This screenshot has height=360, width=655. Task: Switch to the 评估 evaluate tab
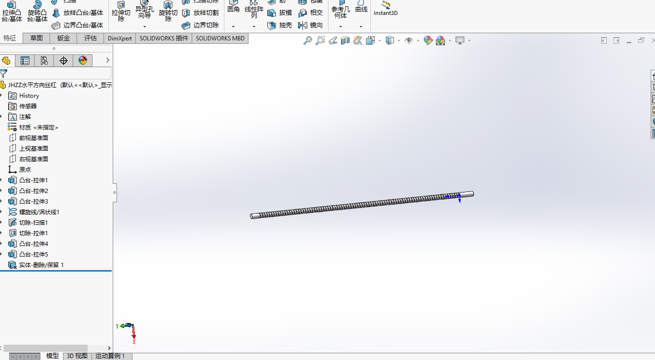coord(91,38)
